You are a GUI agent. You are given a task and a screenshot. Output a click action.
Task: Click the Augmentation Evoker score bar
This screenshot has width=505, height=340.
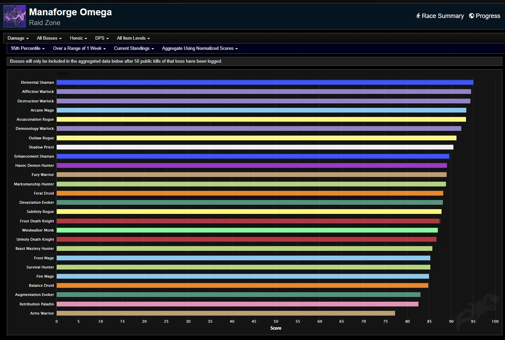click(239, 295)
